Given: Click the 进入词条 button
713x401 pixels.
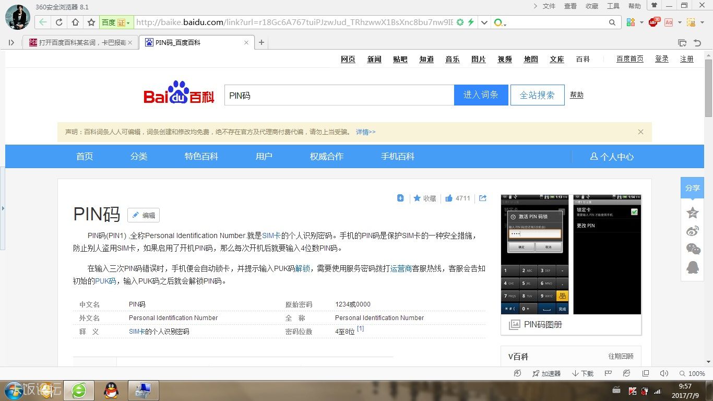Looking at the screenshot, I should pos(481,95).
